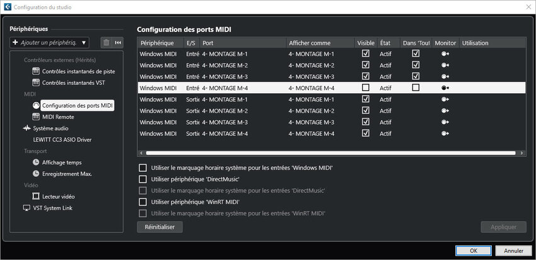Open the 'Ajouter un périphérique' dropdown
Image resolution: width=536 pixels, height=260 pixels.
click(50, 43)
